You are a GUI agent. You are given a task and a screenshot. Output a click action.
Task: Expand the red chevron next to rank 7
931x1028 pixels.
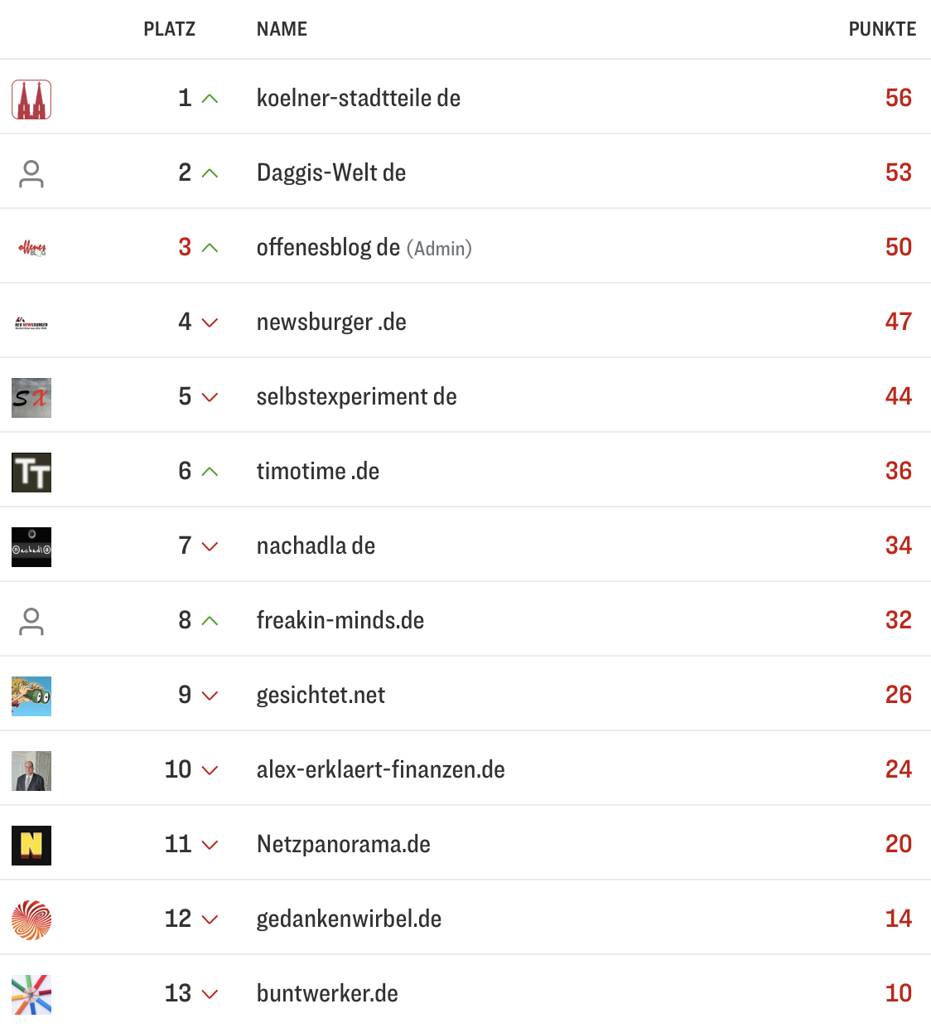[209, 546]
